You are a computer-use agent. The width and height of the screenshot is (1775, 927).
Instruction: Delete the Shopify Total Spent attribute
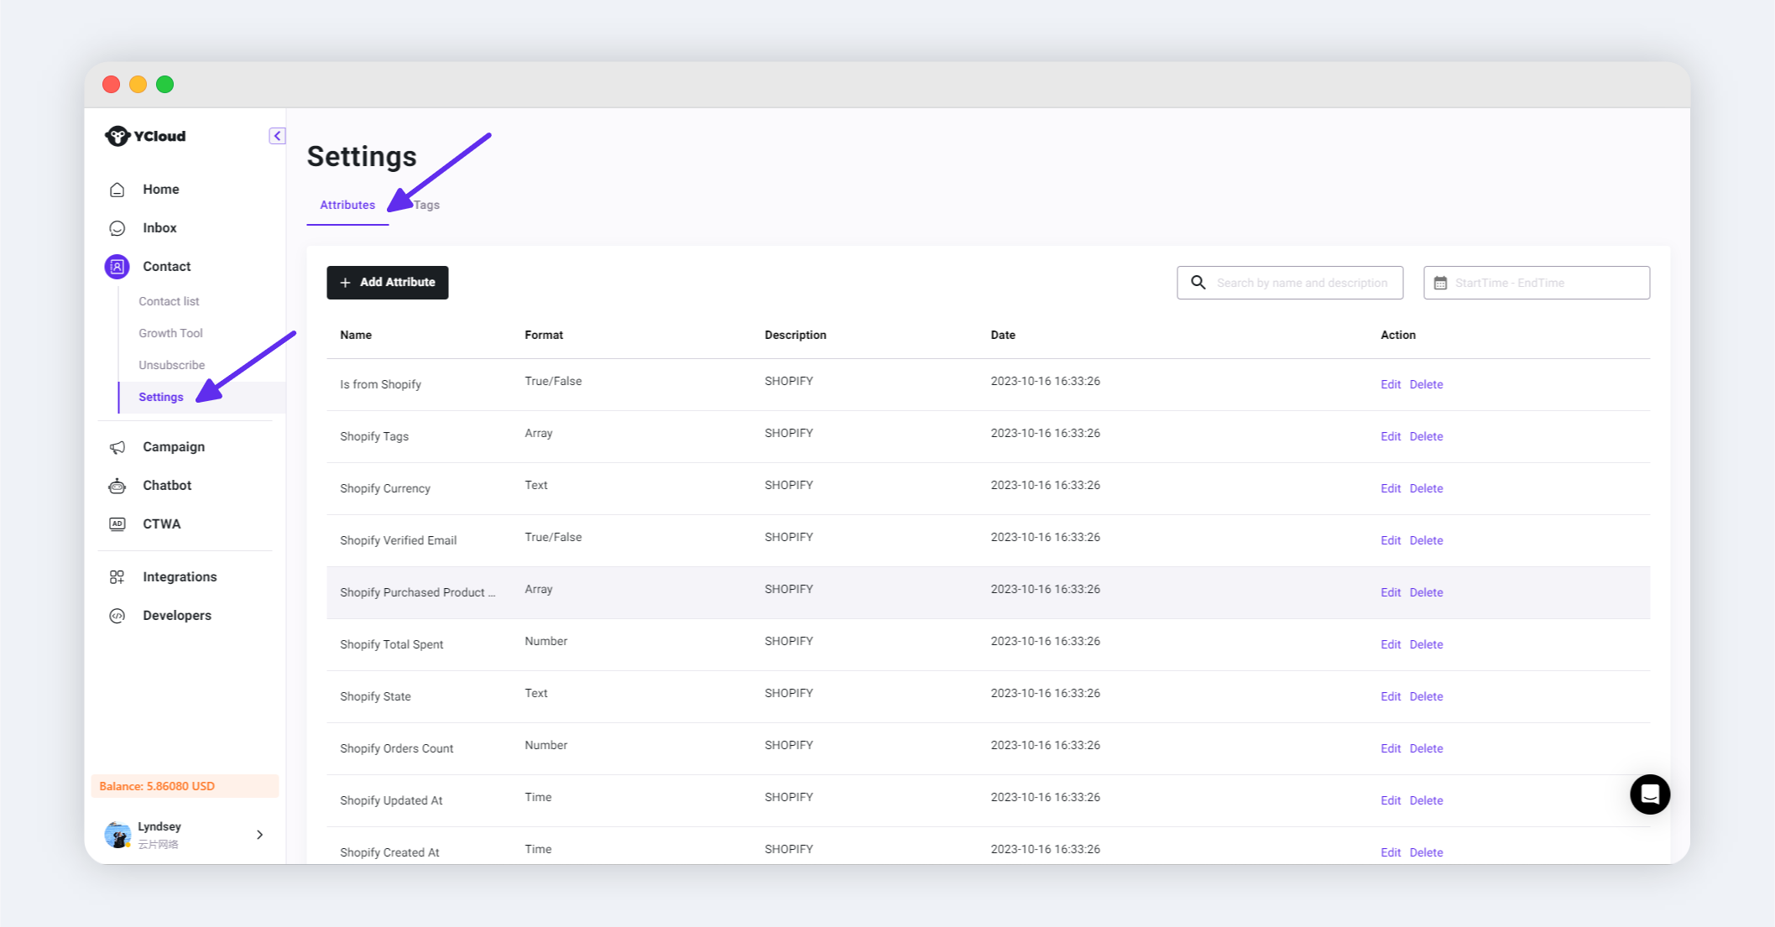tap(1426, 644)
